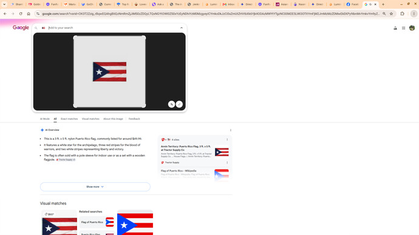View site information icon in address bar

click(38, 13)
